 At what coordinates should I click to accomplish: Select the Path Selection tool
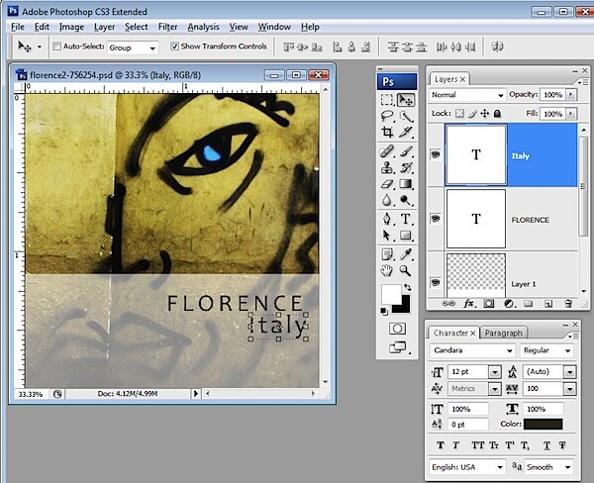[387, 236]
